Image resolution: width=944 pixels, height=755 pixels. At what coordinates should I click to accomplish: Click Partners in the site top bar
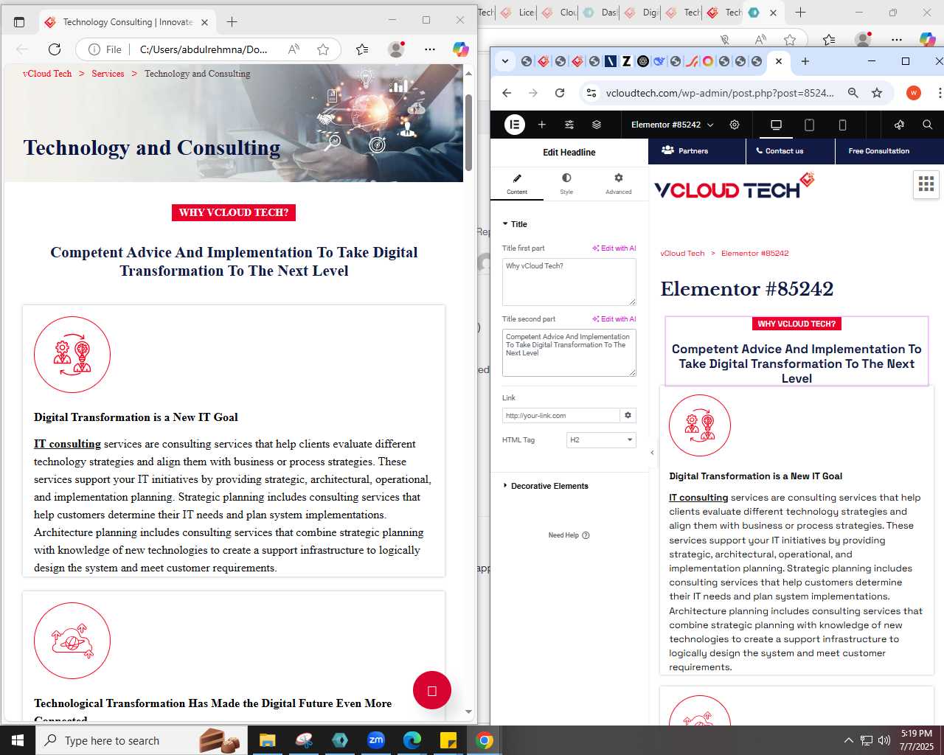pos(685,150)
